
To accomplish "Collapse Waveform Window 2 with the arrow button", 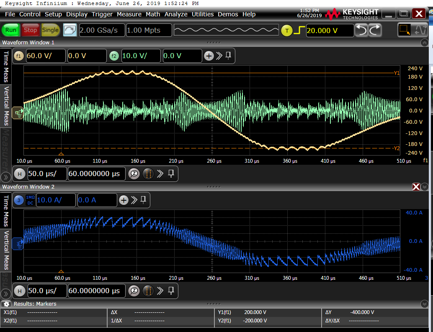I will [425, 187].
